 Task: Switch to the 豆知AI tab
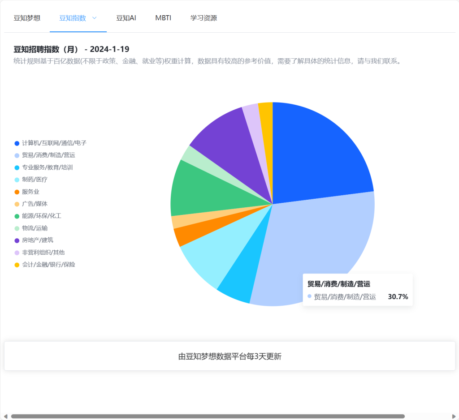coord(126,18)
